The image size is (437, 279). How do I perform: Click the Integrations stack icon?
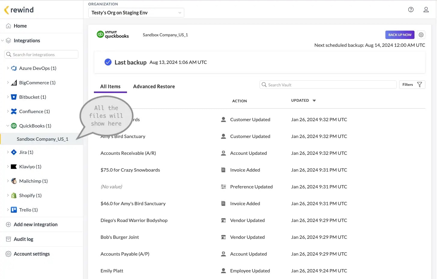8,40
